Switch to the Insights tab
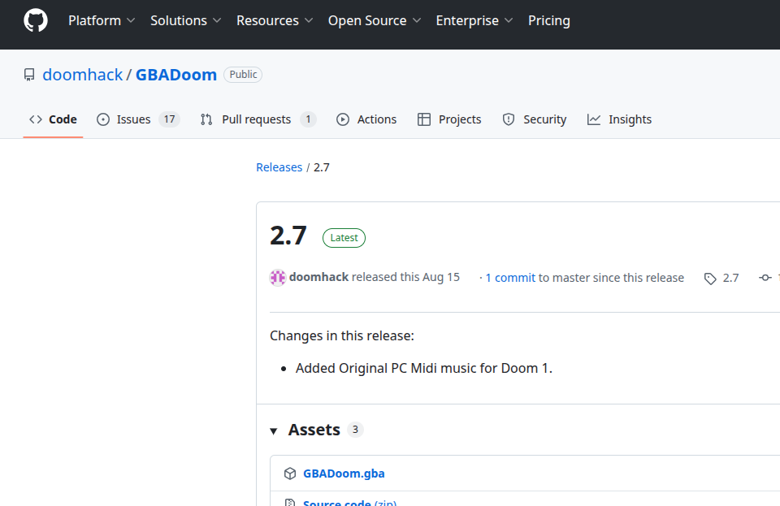The height and width of the screenshot is (506, 780). (619, 119)
